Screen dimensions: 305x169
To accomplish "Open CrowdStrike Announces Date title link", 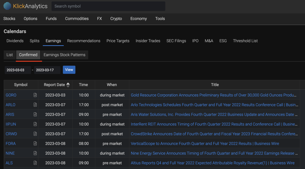I will [x=214, y=134].
